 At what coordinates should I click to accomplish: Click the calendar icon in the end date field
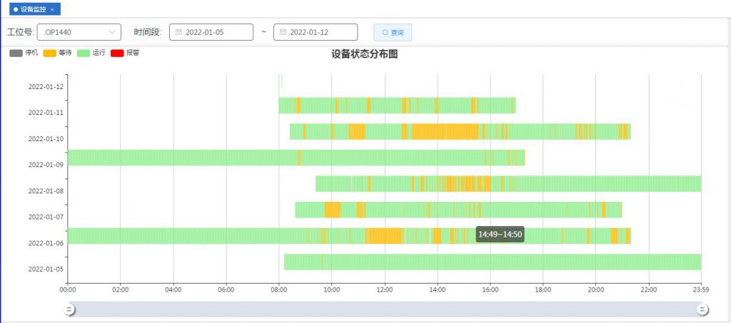tap(283, 32)
